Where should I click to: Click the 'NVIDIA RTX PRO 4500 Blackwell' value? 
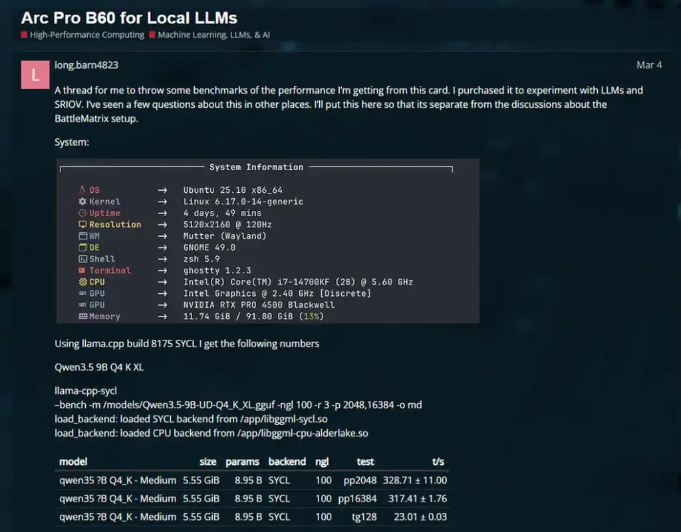click(259, 305)
